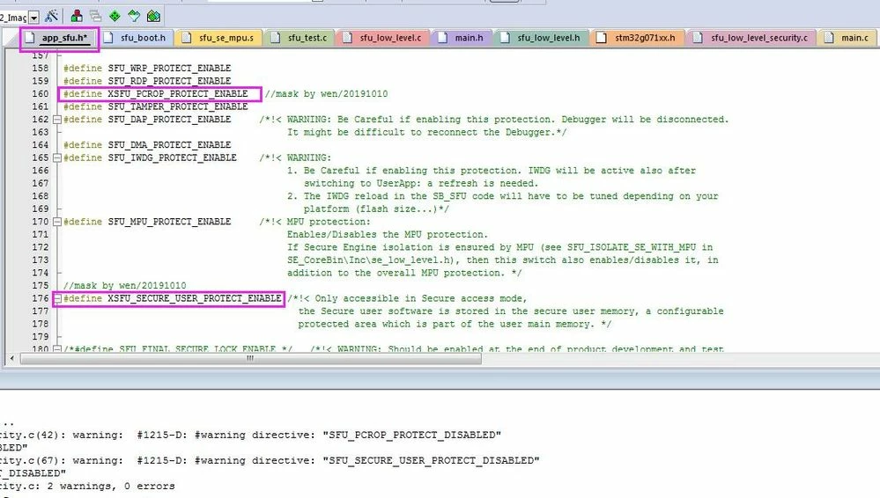The image size is (880, 498).
Task: Open the main.h tab
Action: tap(462, 38)
